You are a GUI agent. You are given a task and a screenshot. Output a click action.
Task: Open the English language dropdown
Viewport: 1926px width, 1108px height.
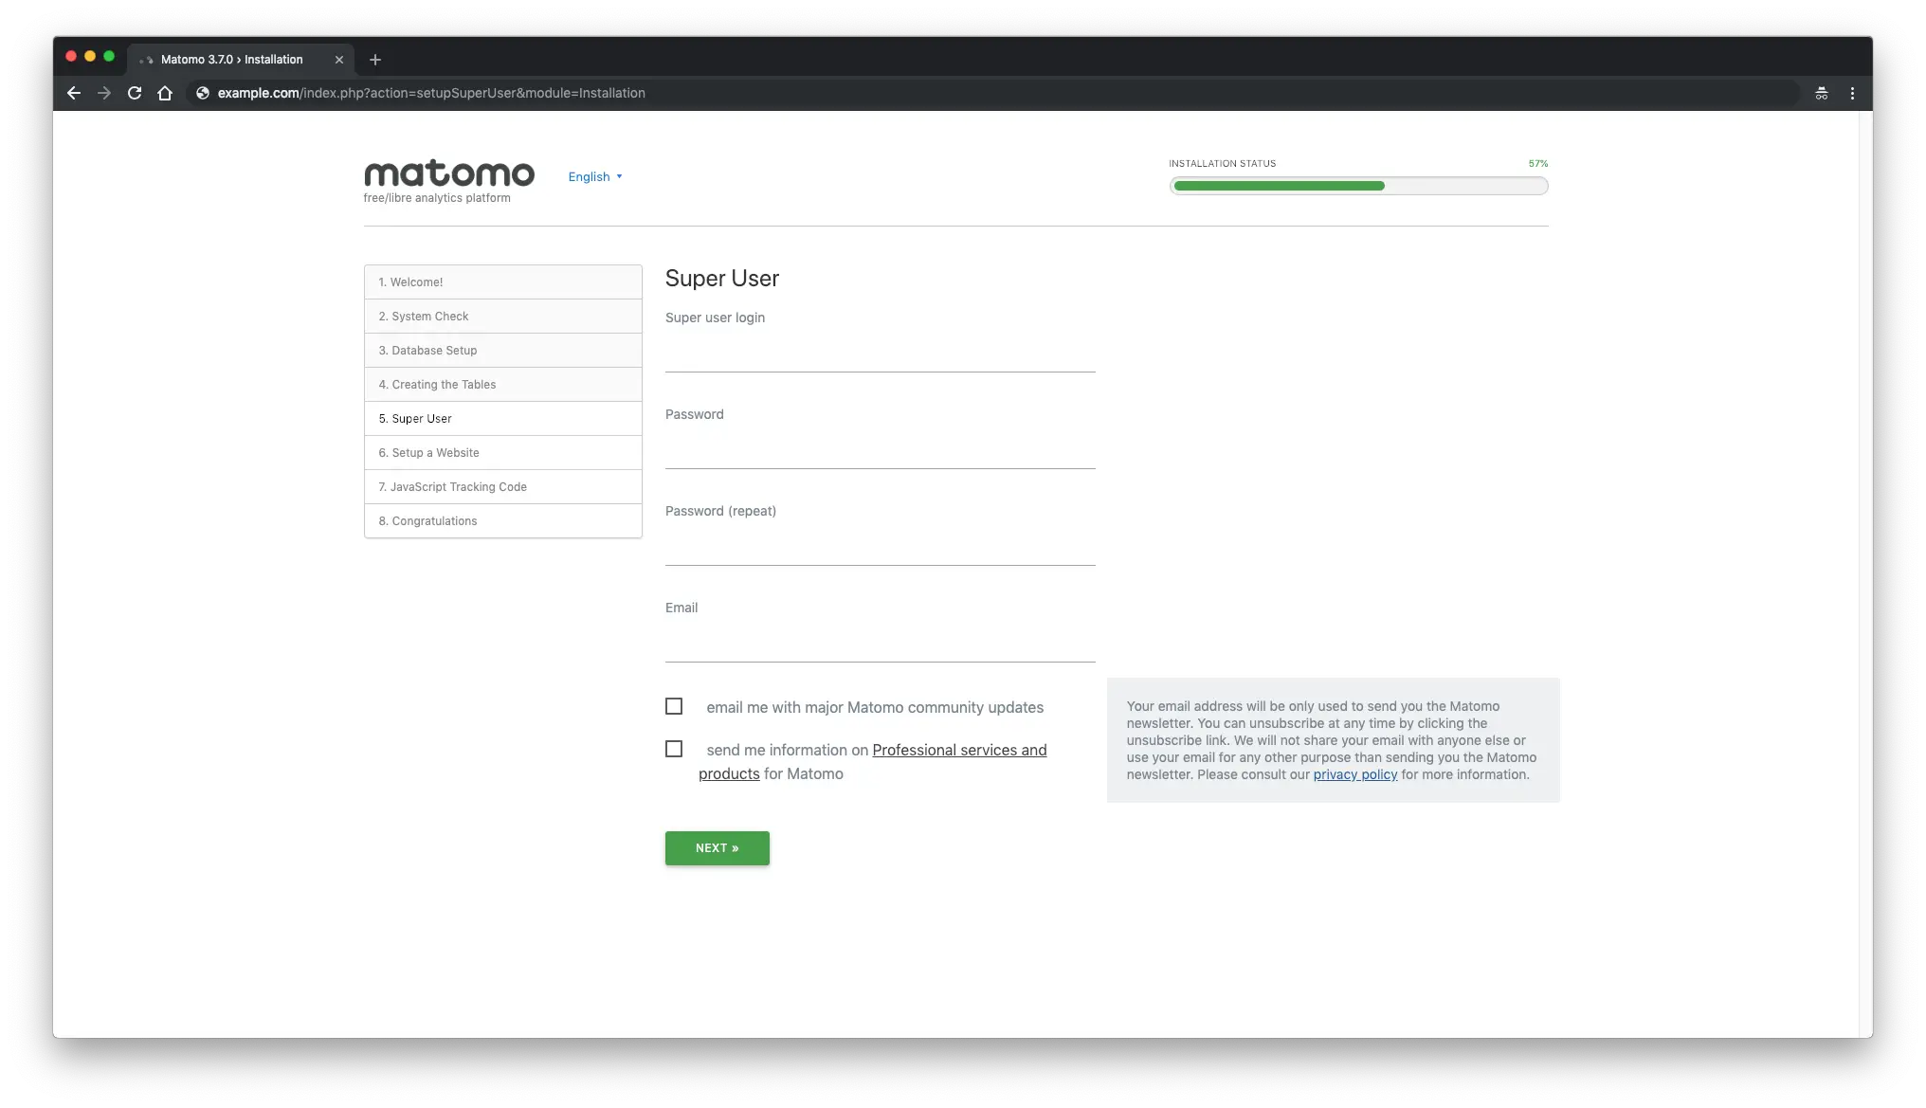(595, 177)
